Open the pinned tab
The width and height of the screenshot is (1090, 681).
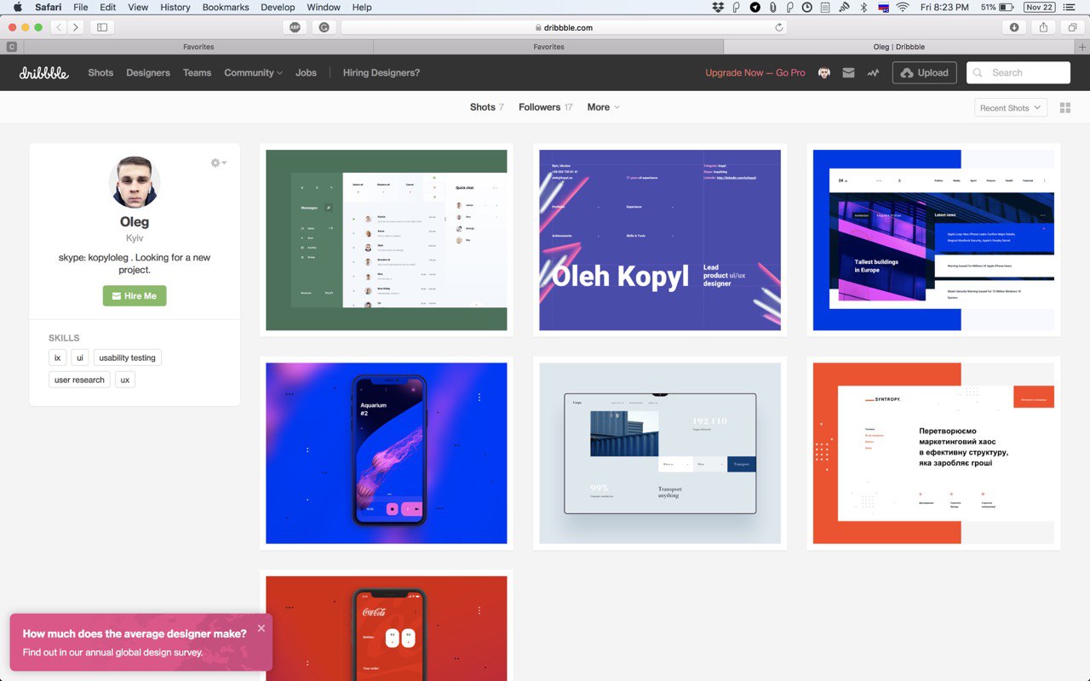tap(12, 47)
